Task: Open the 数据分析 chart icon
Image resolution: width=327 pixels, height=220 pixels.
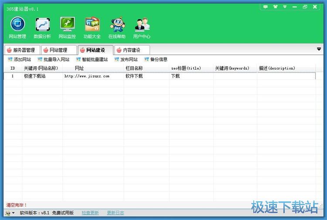Action: pos(42,28)
